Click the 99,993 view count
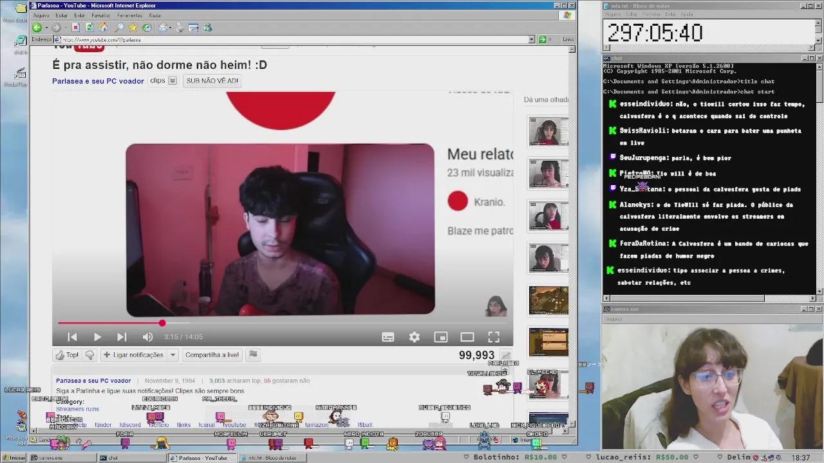The width and height of the screenshot is (824, 463). pos(476,356)
